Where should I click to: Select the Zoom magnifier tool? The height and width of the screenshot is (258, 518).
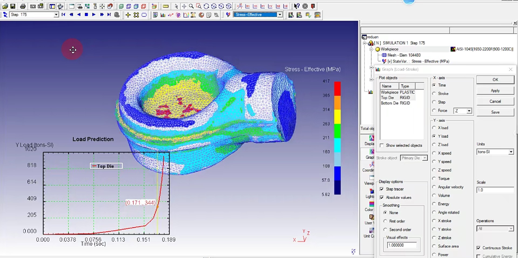(191, 6)
